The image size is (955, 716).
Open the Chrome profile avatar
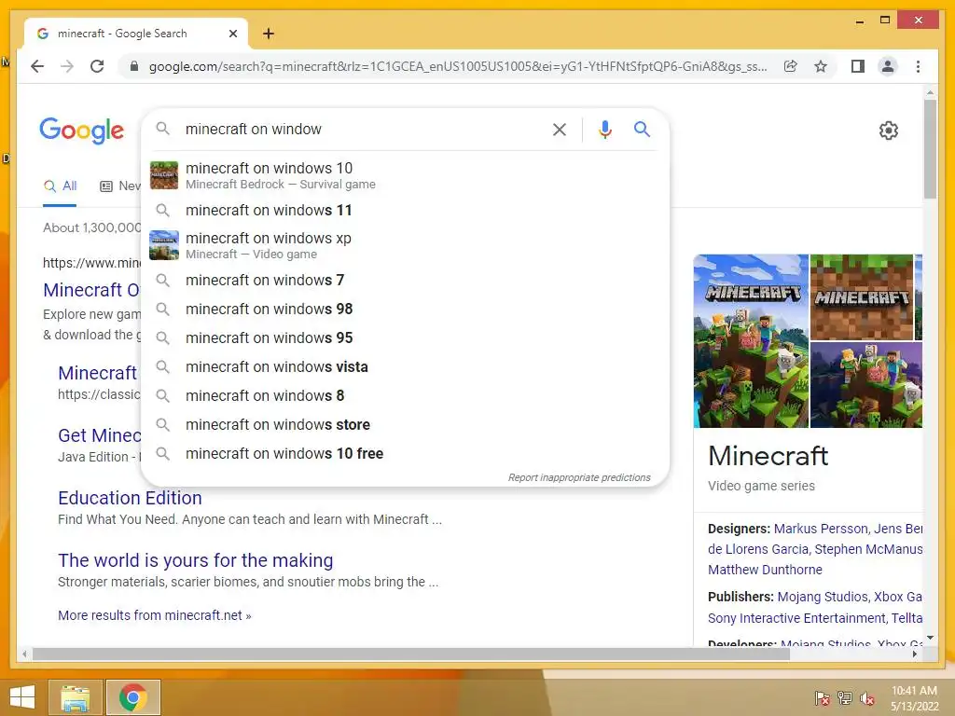(888, 66)
